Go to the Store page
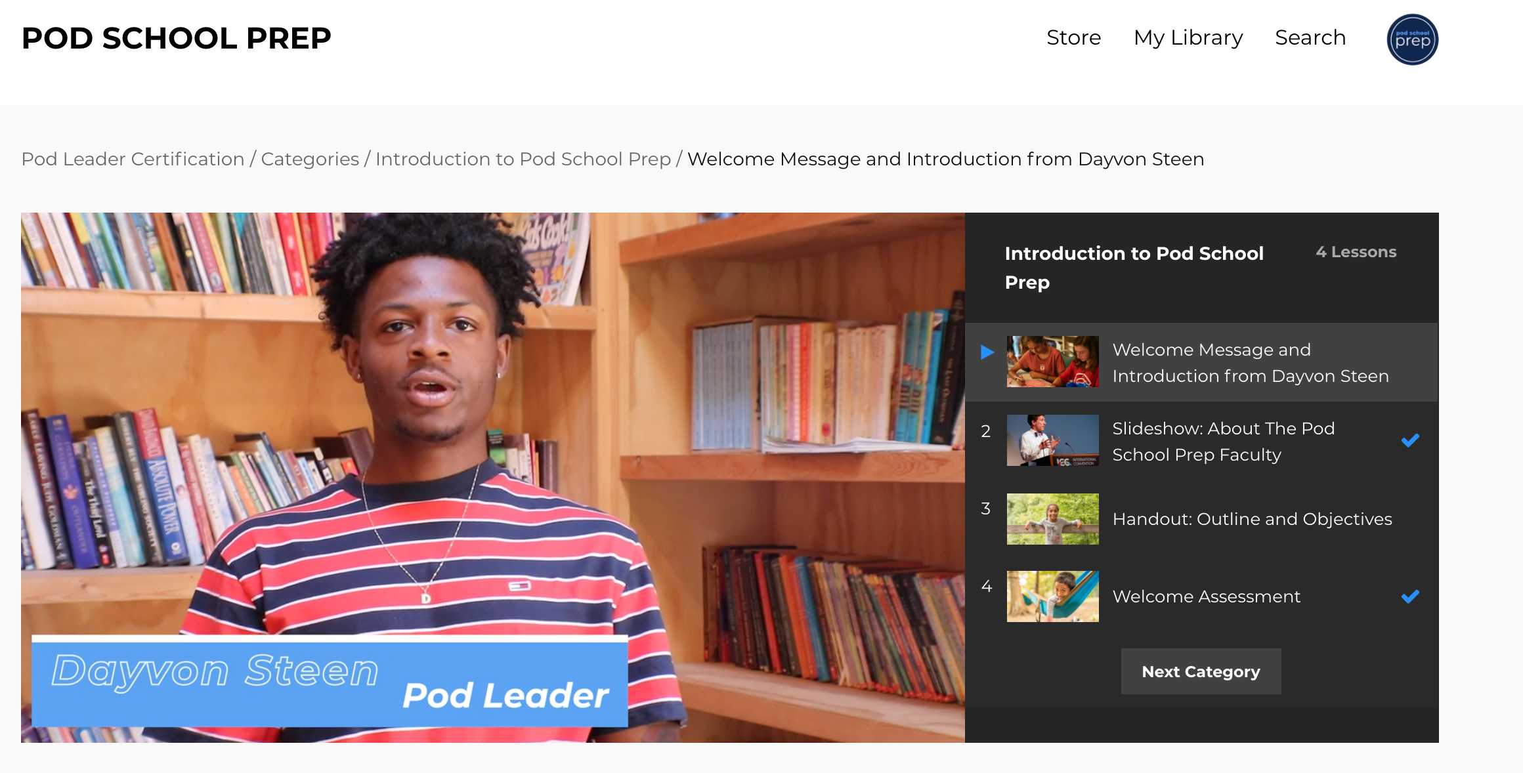1523x773 pixels. pos(1073,38)
